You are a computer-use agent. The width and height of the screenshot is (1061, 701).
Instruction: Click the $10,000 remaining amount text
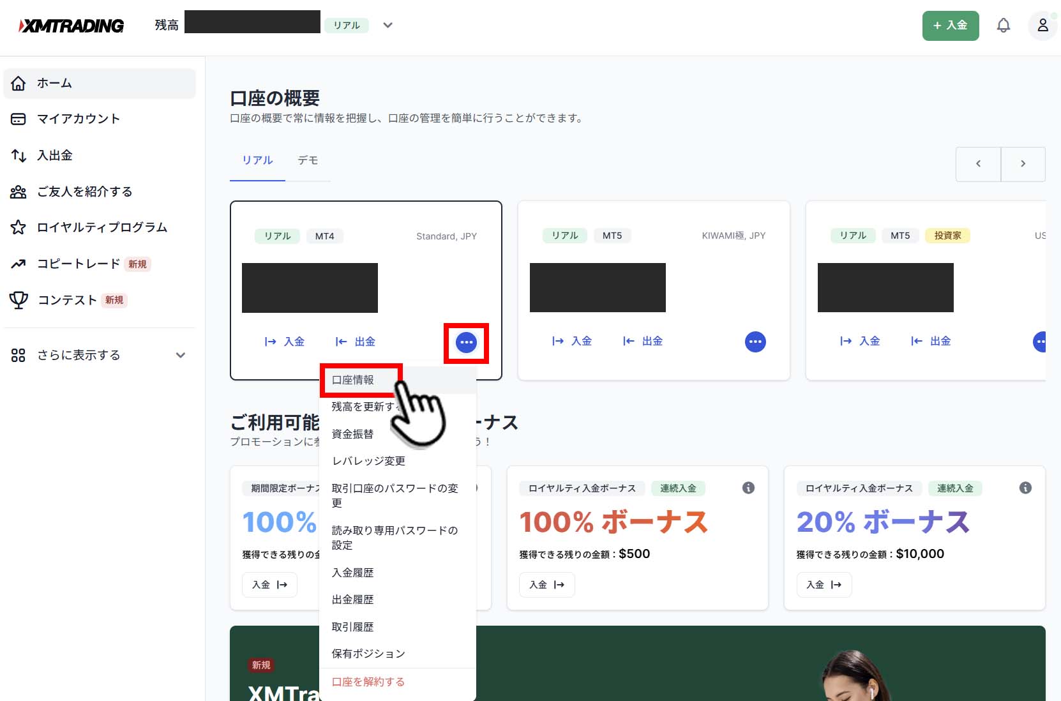coord(920,554)
